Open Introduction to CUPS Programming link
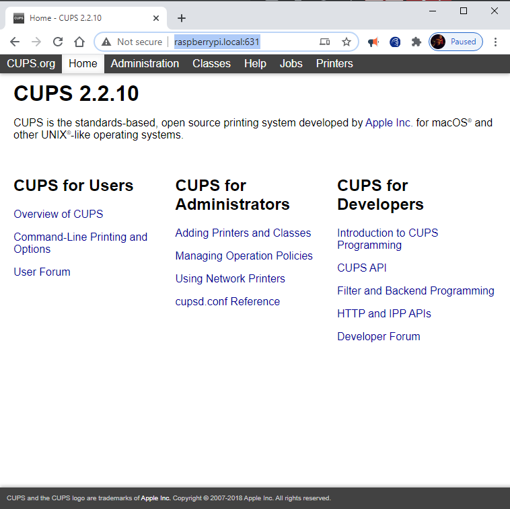The image size is (510, 509). coord(388,239)
